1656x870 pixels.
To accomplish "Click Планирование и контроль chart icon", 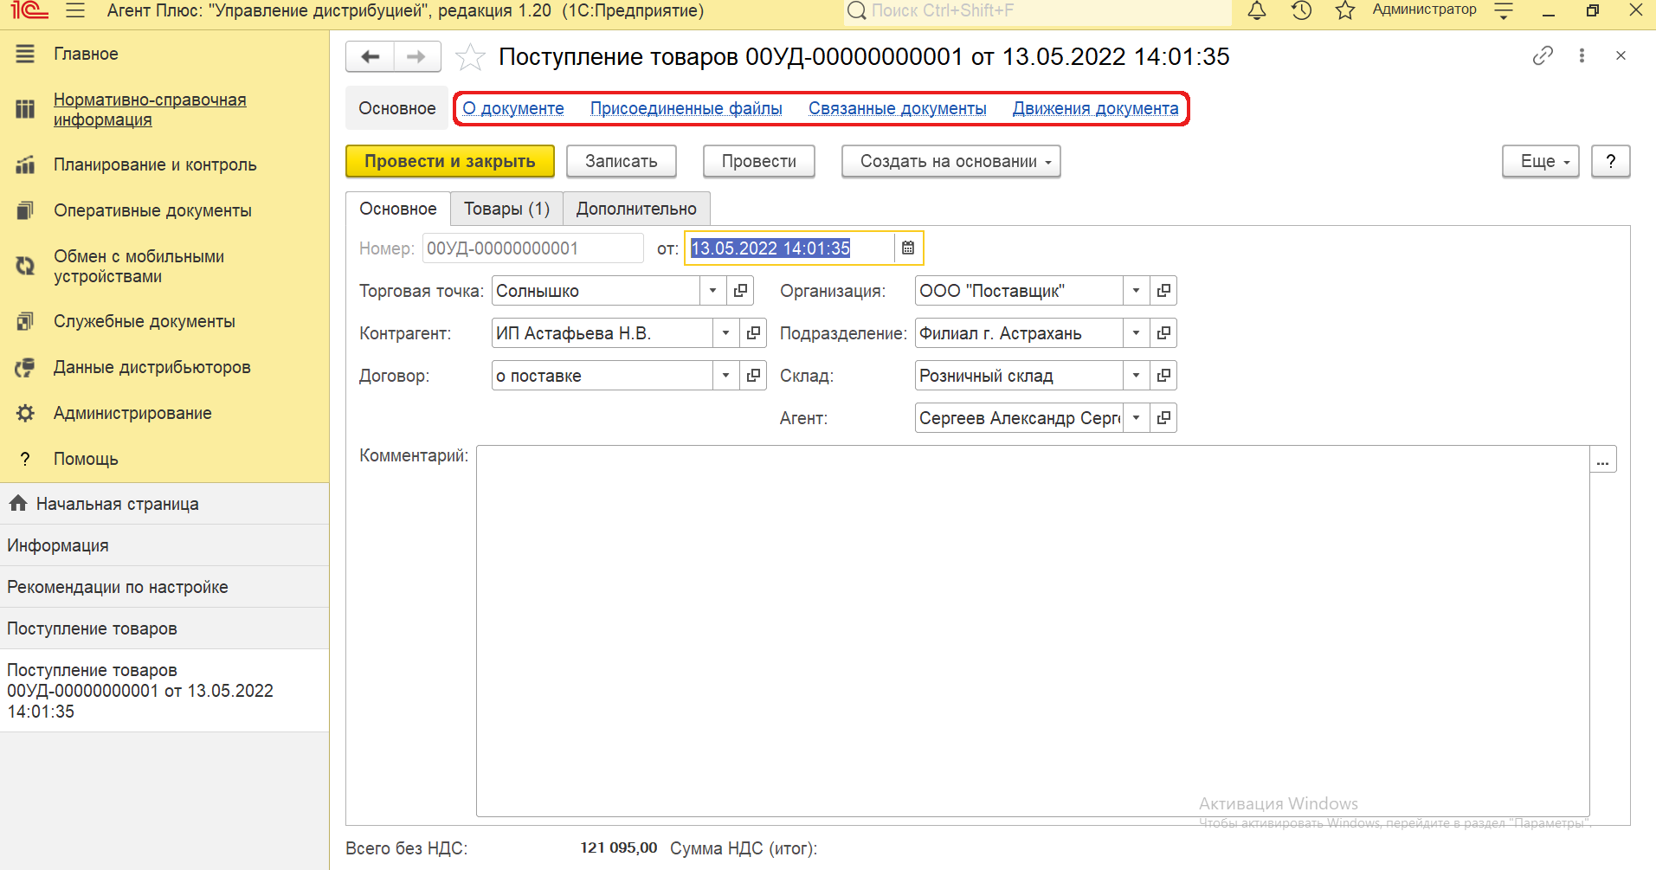I will pos(25,164).
